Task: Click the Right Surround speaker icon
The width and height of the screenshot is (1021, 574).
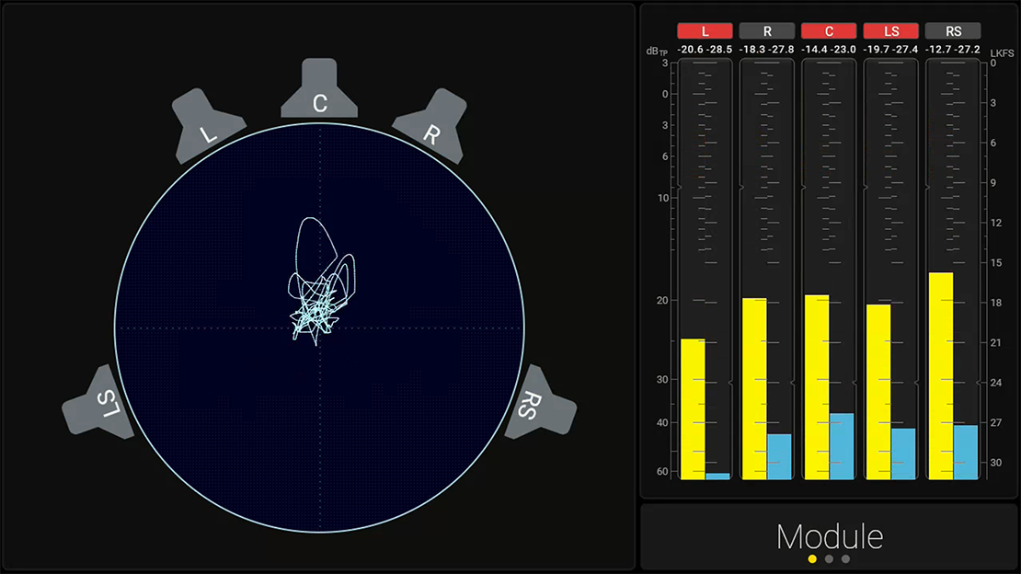Action: (x=540, y=403)
